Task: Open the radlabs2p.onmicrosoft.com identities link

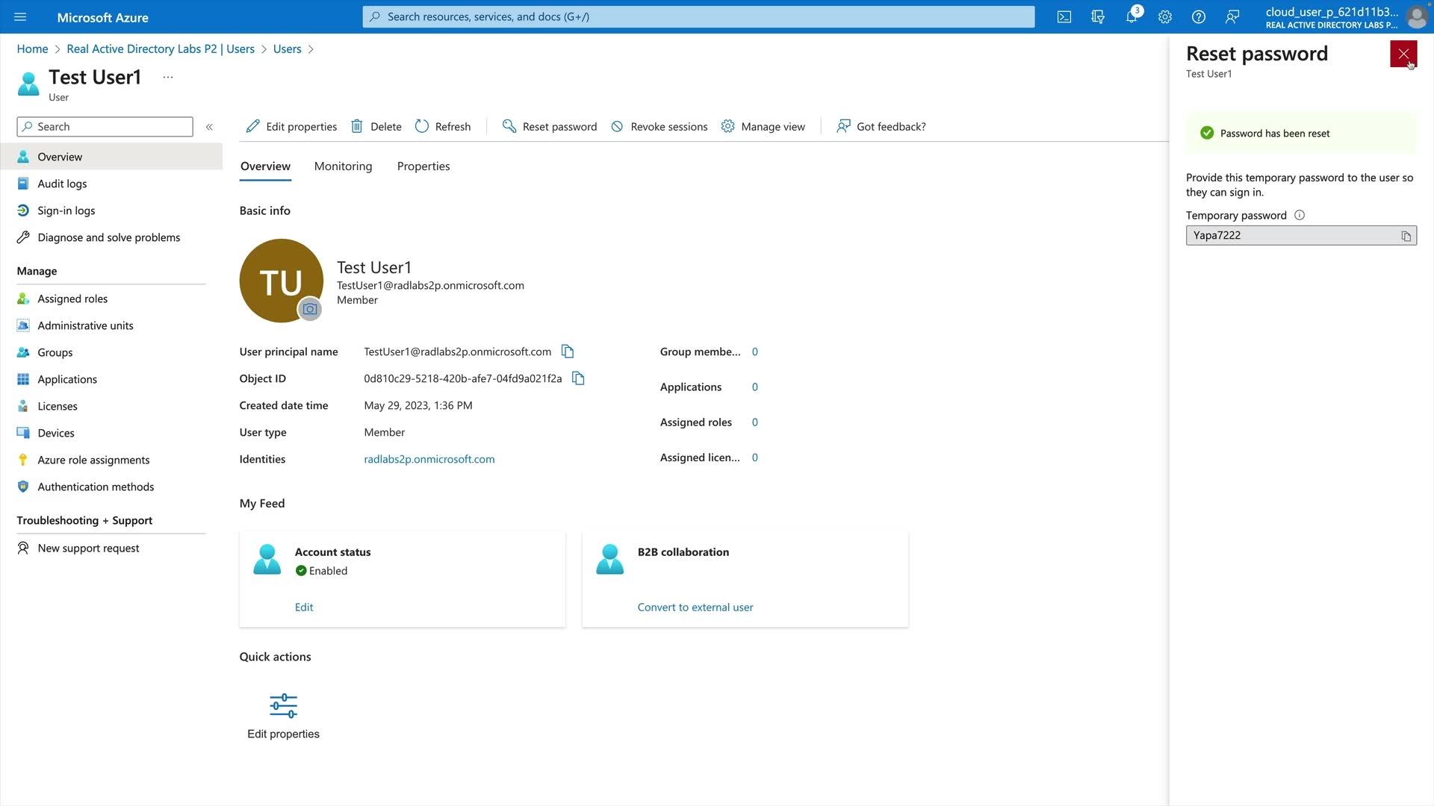Action: (429, 459)
